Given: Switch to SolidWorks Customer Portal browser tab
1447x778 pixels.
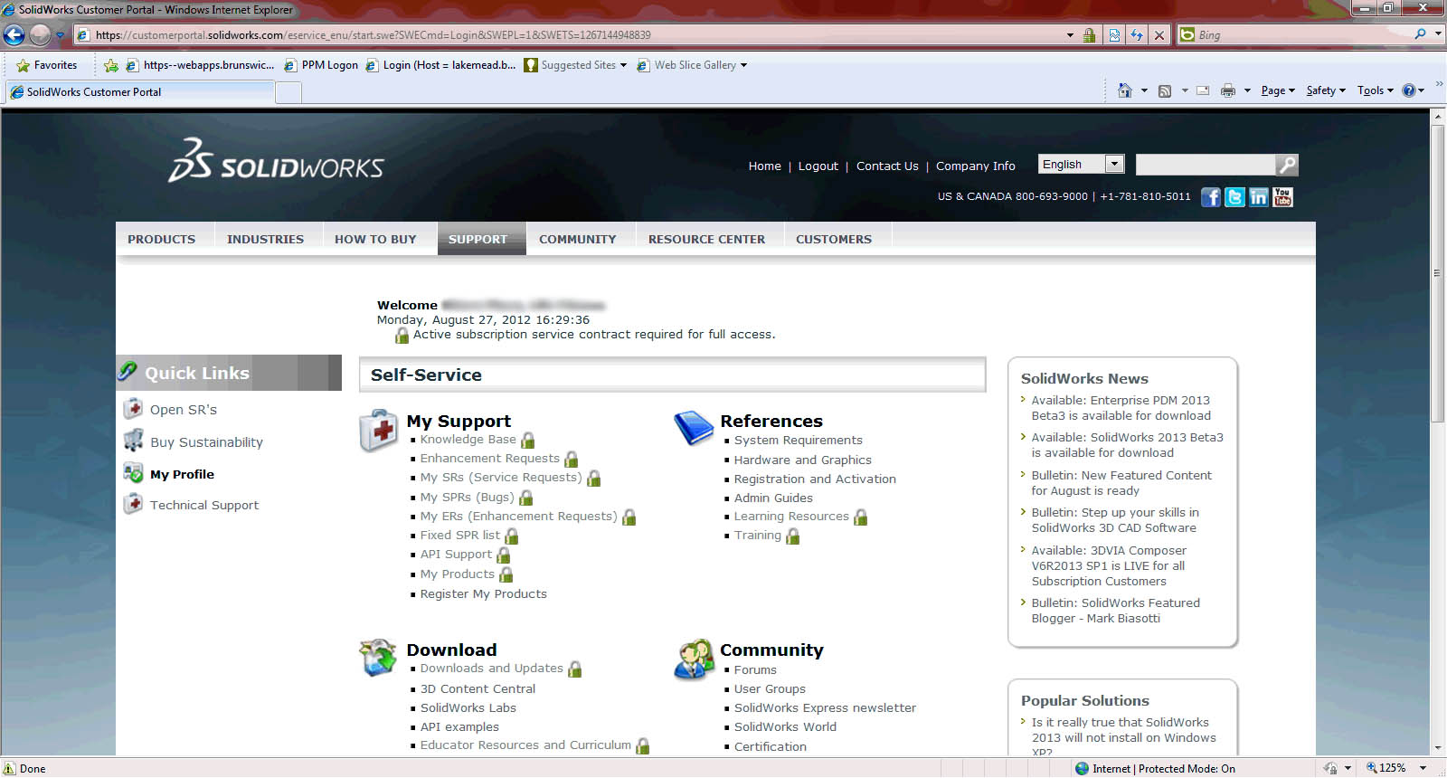Looking at the screenshot, I should (x=139, y=91).
